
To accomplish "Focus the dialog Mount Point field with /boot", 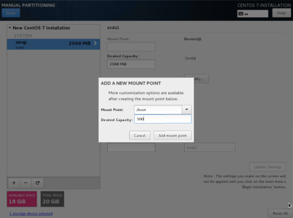I will pos(158,110).
